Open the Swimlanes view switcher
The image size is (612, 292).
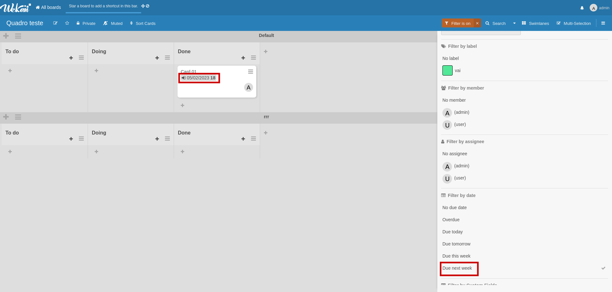click(x=535, y=23)
